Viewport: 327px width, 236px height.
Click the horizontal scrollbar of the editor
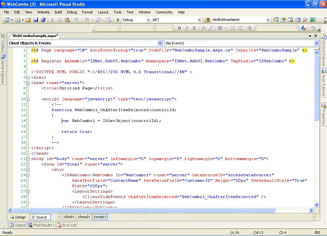pos(144,210)
